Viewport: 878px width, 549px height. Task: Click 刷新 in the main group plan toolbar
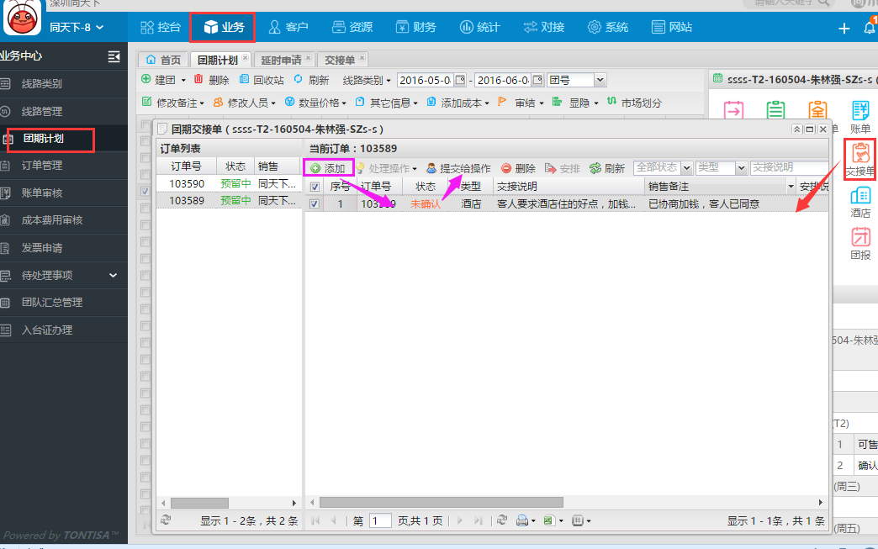[311, 80]
